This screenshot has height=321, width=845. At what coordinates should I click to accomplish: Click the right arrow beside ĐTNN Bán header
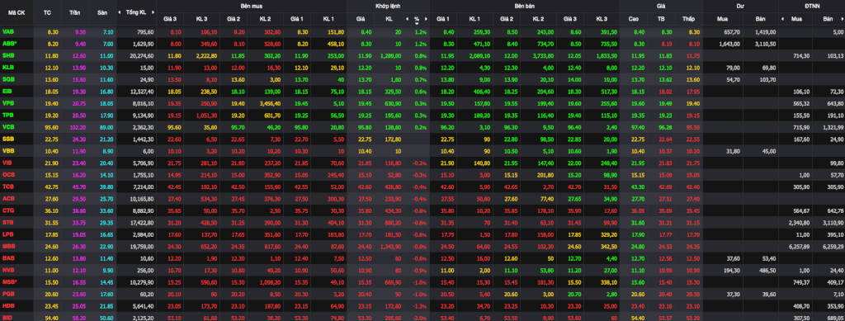click(x=843, y=19)
